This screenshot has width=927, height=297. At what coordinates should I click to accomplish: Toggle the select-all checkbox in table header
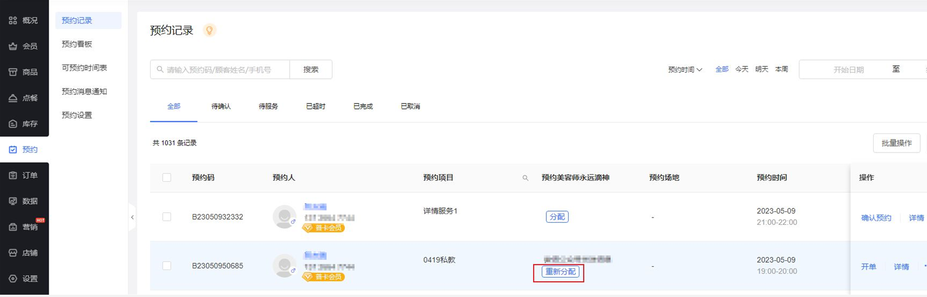click(167, 177)
